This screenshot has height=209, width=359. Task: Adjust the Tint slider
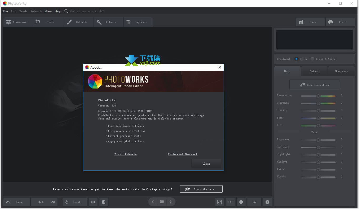click(318, 126)
